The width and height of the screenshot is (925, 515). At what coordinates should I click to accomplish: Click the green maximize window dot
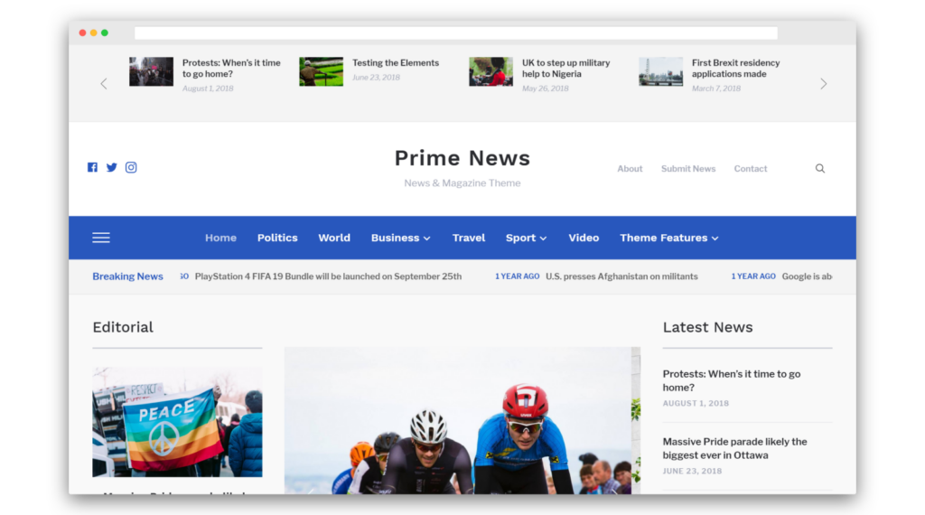(x=105, y=33)
